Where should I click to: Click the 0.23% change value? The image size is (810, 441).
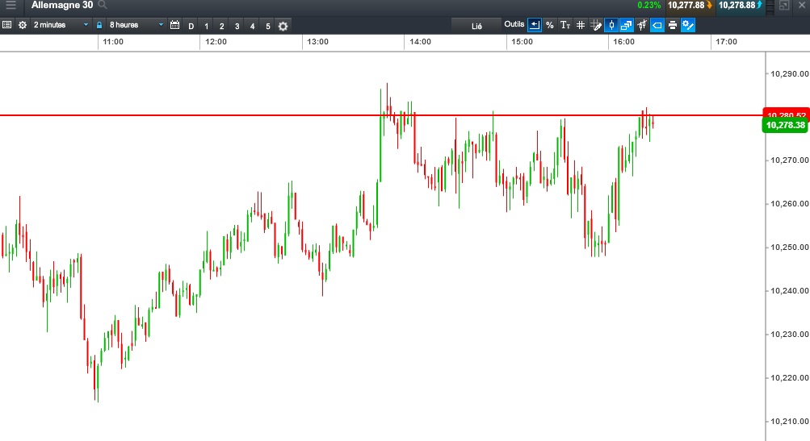point(648,5)
